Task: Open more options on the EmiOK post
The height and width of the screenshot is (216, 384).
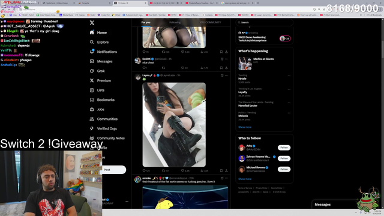Action: click(227, 59)
